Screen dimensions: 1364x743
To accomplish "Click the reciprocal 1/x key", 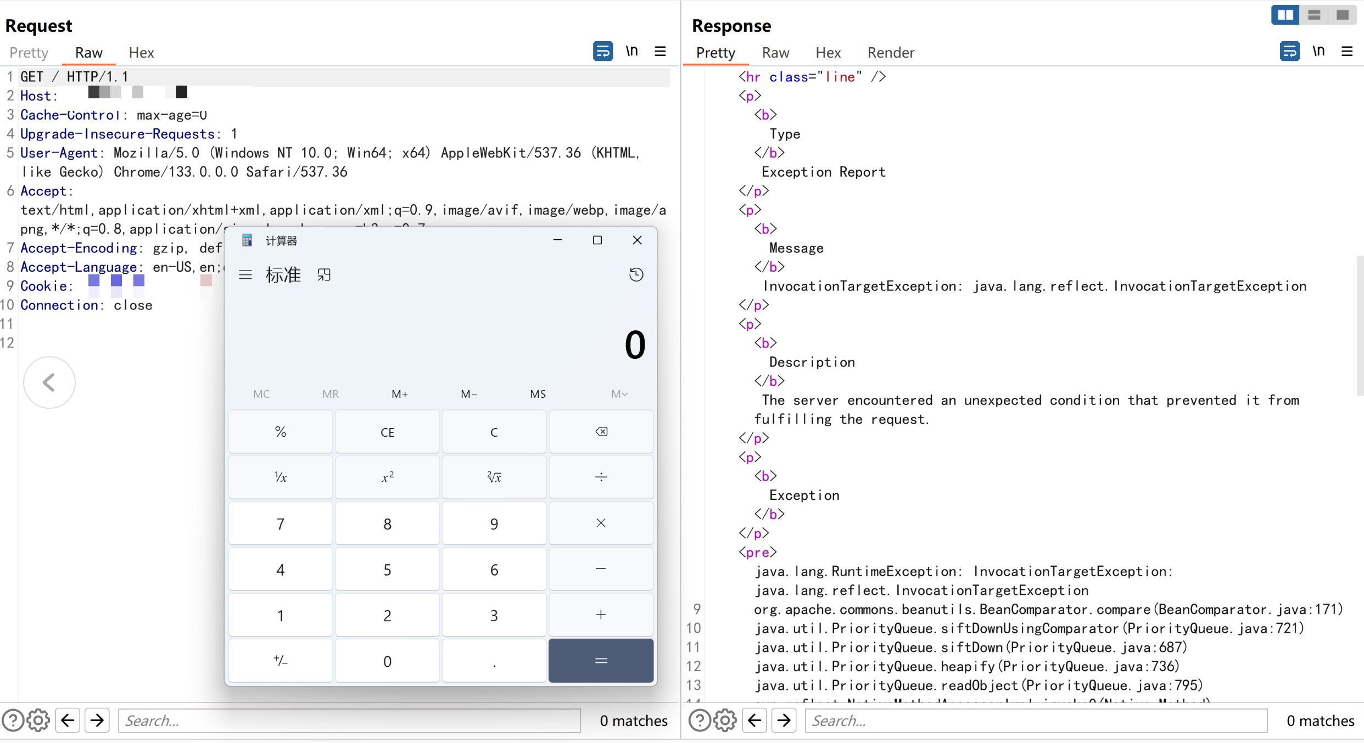I will [x=281, y=477].
